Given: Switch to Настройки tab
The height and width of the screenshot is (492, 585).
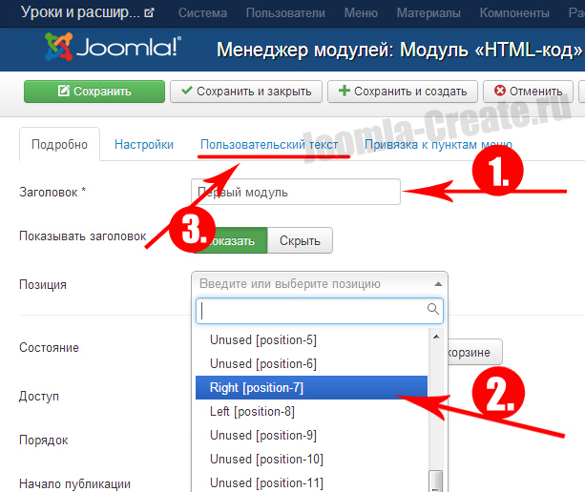Looking at the screenshot, I should pyautogui.click(x=144, y=145).
